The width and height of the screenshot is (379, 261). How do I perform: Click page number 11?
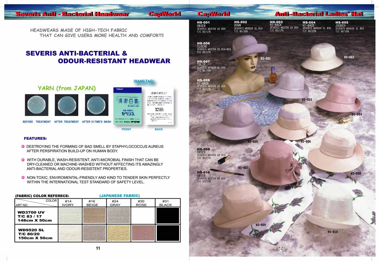pyautogui.click(x=98, y=248)
